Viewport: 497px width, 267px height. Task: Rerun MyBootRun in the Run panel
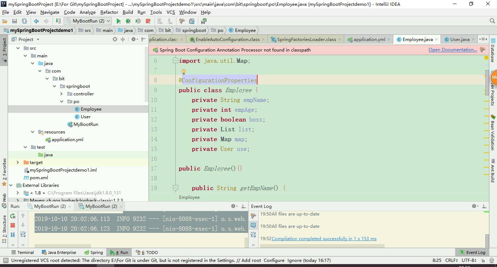13,216
